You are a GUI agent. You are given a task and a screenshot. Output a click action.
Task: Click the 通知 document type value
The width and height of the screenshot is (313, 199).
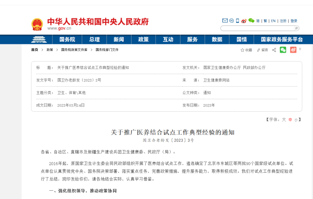(207, 93)
